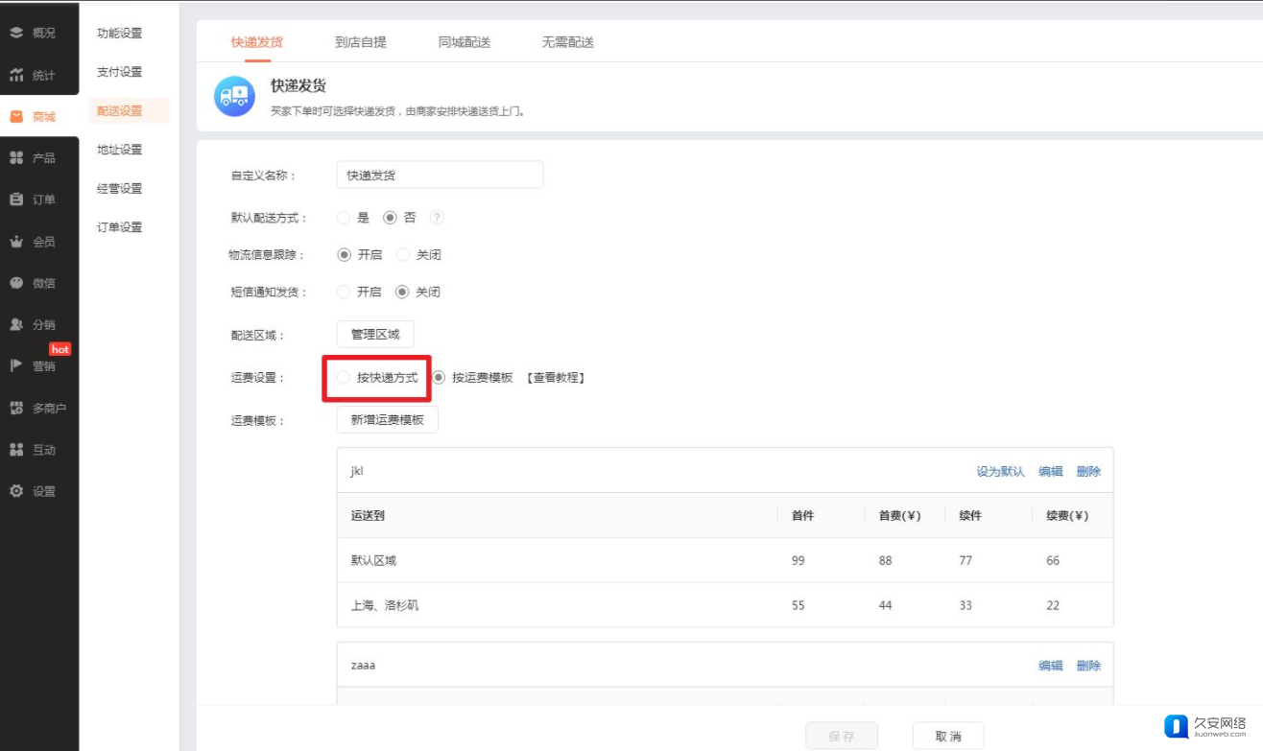Choose 按快递方式 freight option
Screen dimensions: 1263x751
point(344,378)
